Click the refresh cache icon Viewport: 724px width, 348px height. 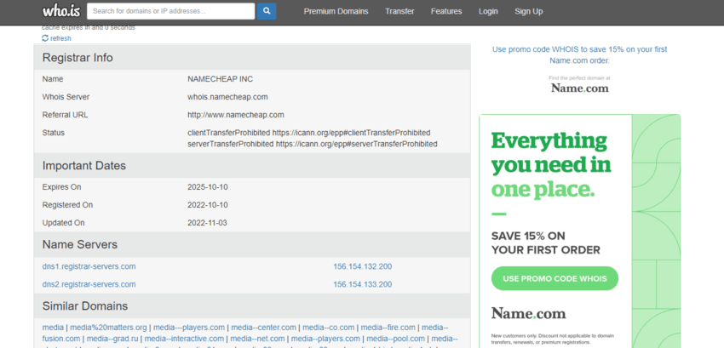click(45, 38)
